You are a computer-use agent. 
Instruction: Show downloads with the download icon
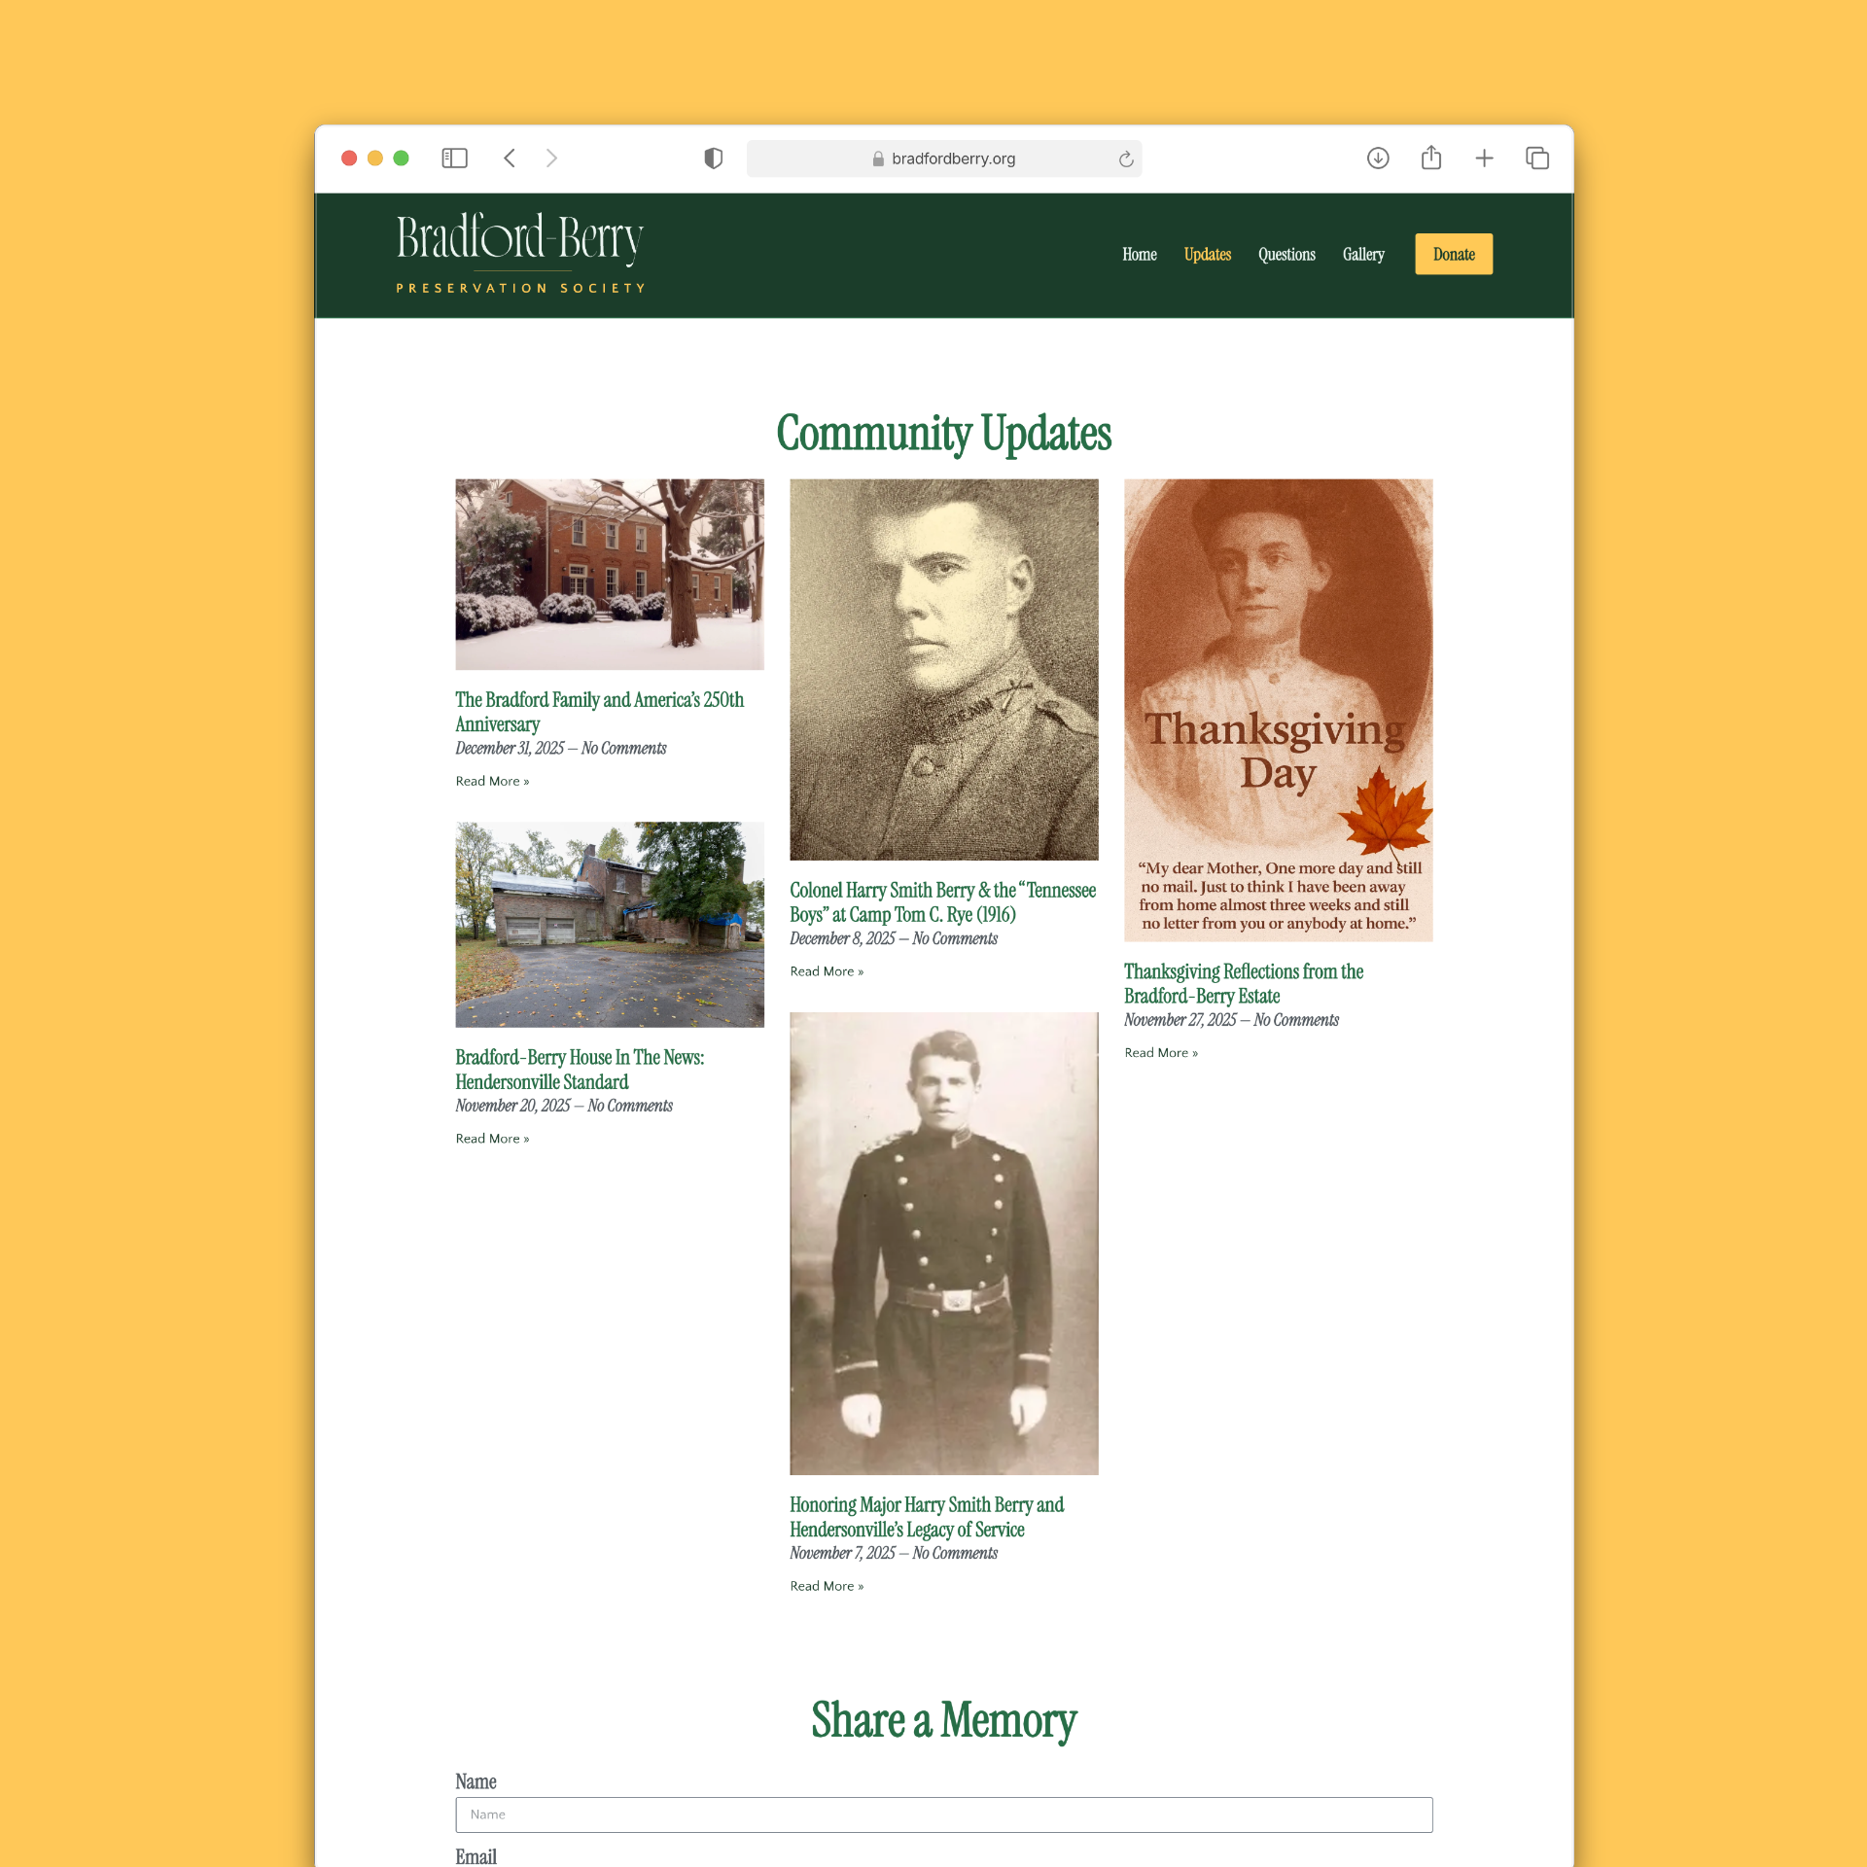click(x=1377, y=159)
